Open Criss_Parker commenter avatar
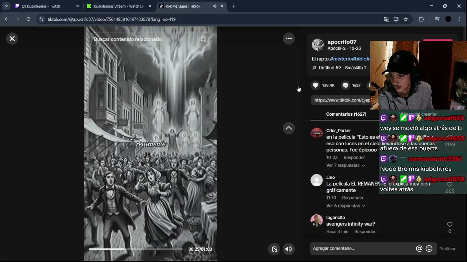467x262 pixels. pyautogui.click(x=317, y=133)
